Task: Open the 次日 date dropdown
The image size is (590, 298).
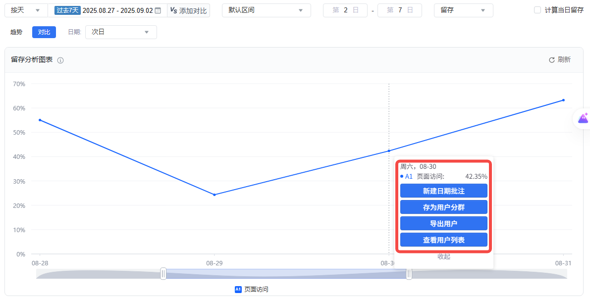Action: pos(121,32)
